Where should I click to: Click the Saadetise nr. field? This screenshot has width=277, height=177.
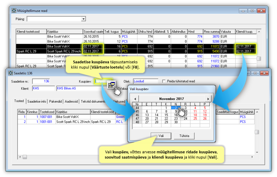(41, 81)
